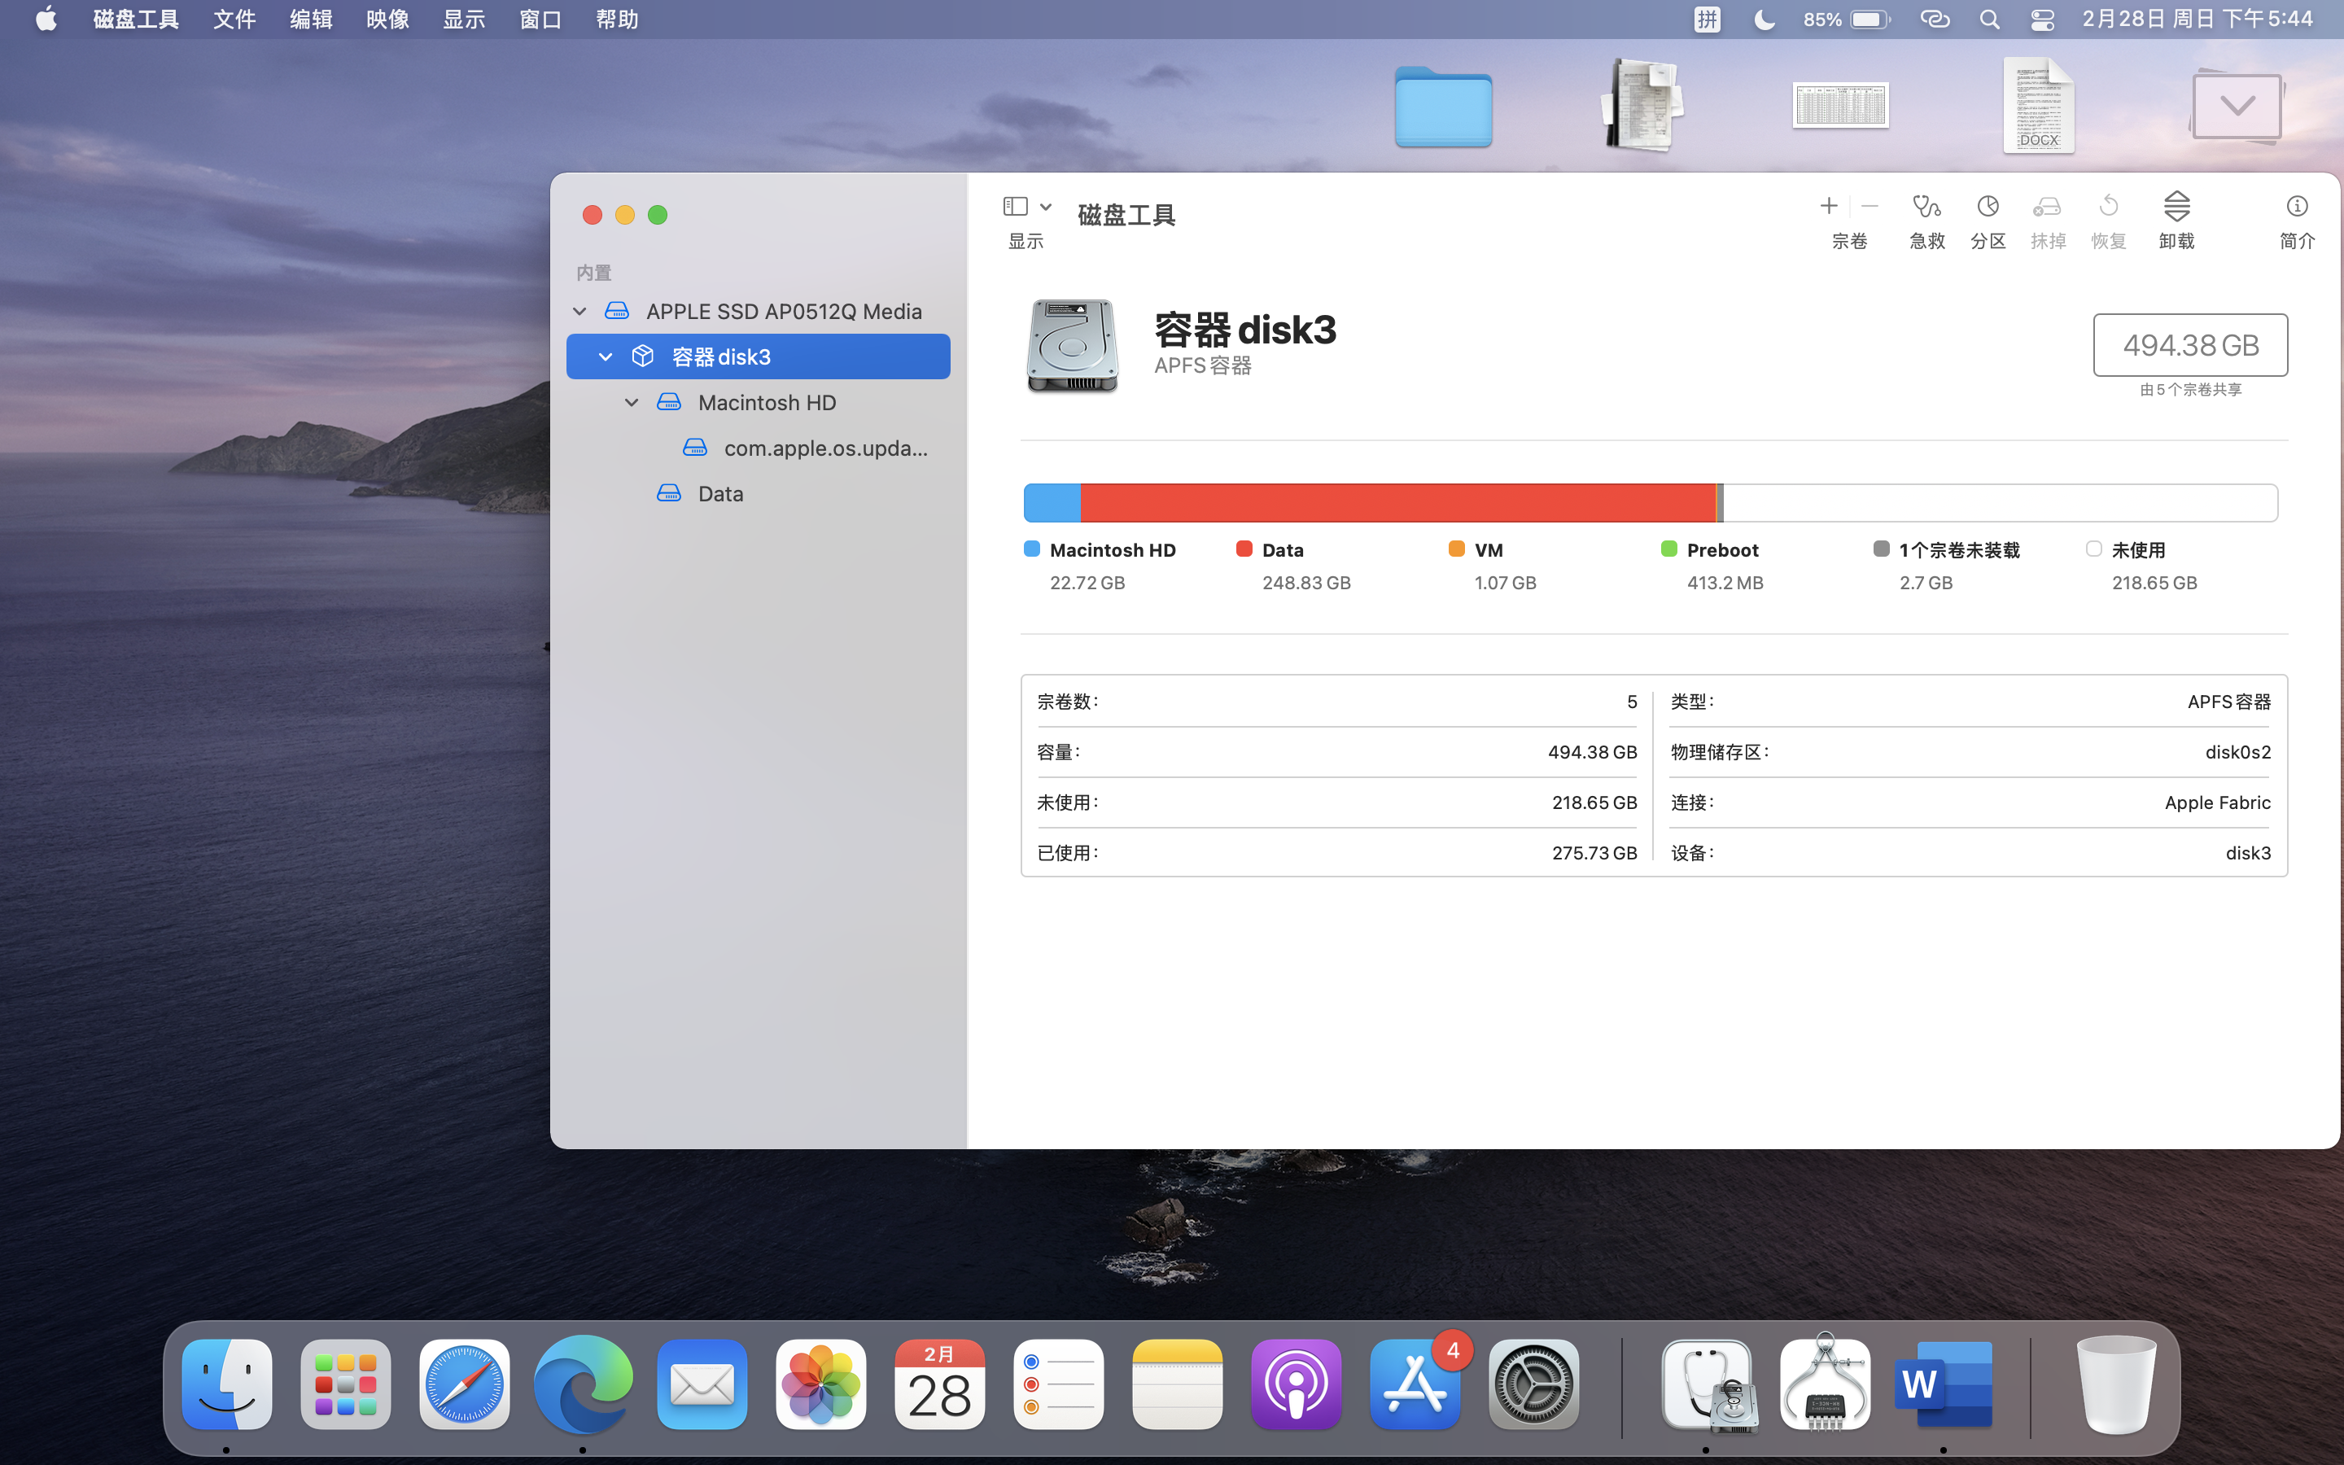
Task: Select the Data volume in sidebar
Action: click(719, 493)
